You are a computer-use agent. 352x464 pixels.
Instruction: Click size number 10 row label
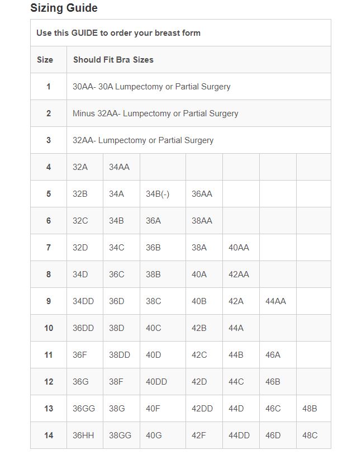[49, 328]
